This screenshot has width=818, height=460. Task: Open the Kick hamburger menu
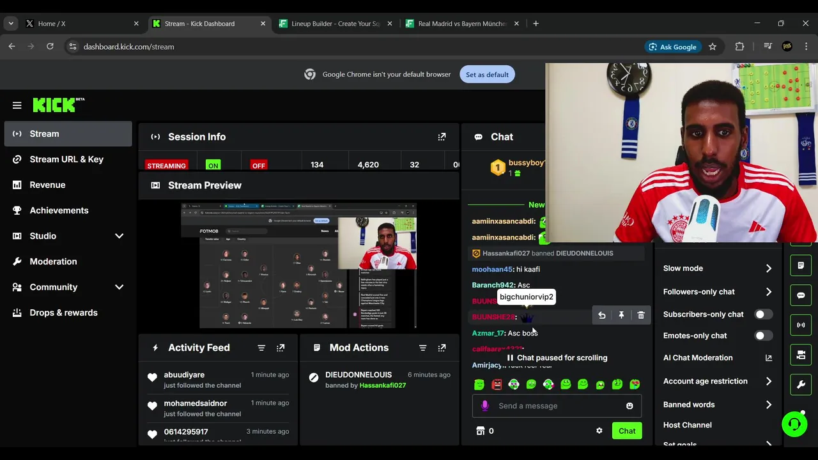(17, 105)
